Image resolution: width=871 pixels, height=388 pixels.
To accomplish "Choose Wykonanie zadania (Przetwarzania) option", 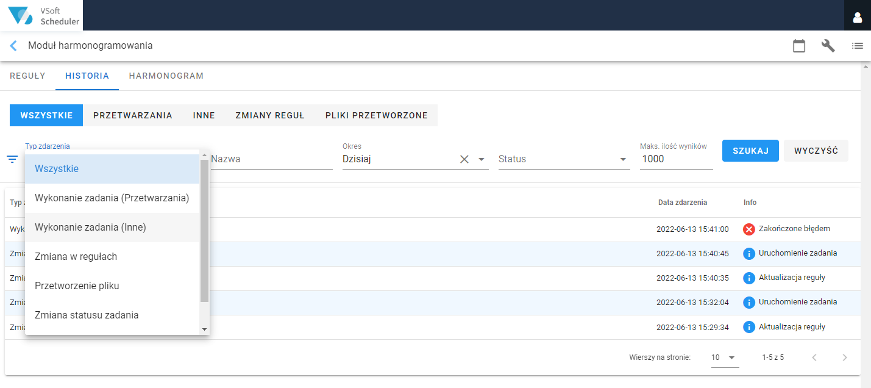I will [x=112, y=198].
